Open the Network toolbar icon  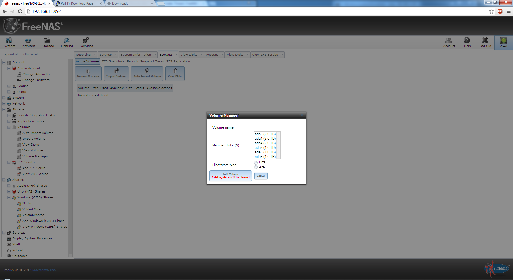pyautogui.click(x=29, y=42)
